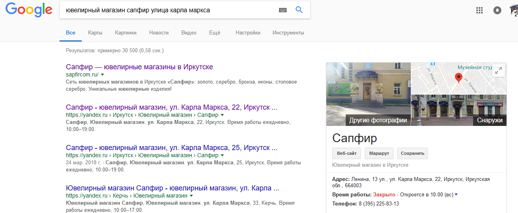Click the yandex.ru › Керчь breadcrumb URL

pos(127,196)
